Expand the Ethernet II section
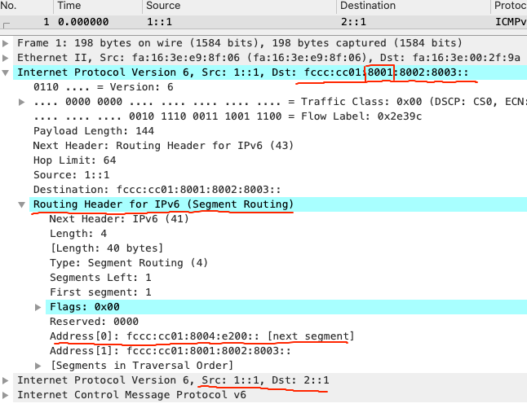 [6, 58]
